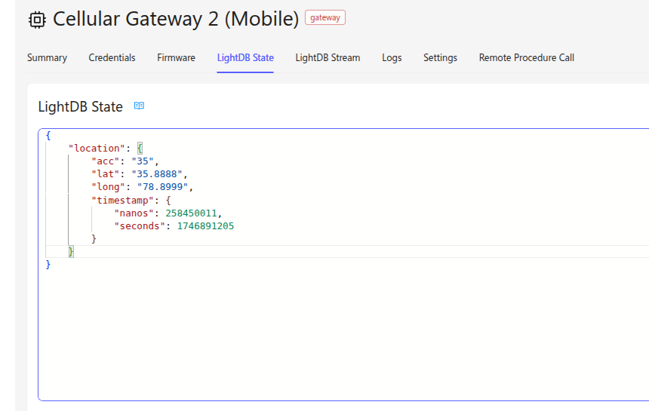This screenshot has width=649, height=411.
Task: Click the "acc" value "35"
Action: pyautogui.click(x=143, y=161)
